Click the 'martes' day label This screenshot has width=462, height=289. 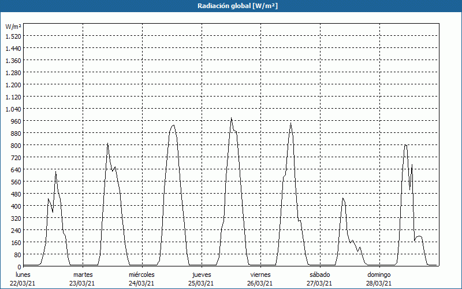[83, 275]
